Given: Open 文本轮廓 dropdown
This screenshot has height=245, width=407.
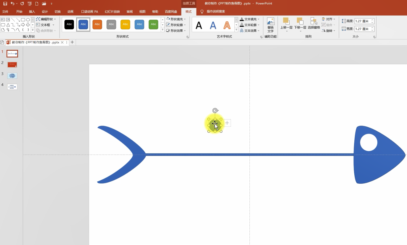Looking at the screenshot, I should [x=250, y=25].
